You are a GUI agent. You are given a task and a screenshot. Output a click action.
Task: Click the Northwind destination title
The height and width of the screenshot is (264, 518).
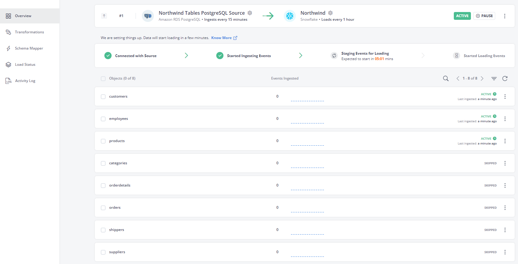[313, 13]
